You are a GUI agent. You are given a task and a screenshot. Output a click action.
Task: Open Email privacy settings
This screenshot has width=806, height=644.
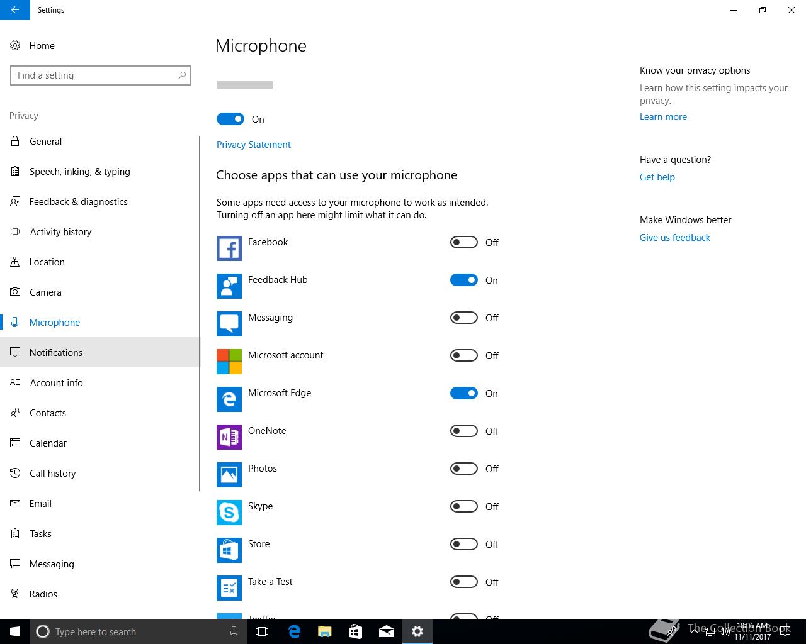pyautogui.click(x=99, y=503)
